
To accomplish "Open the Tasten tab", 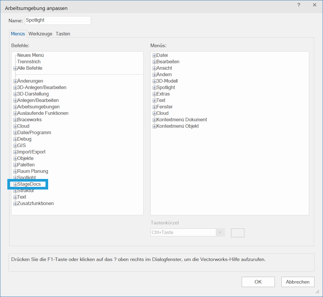I will (63, 34).
